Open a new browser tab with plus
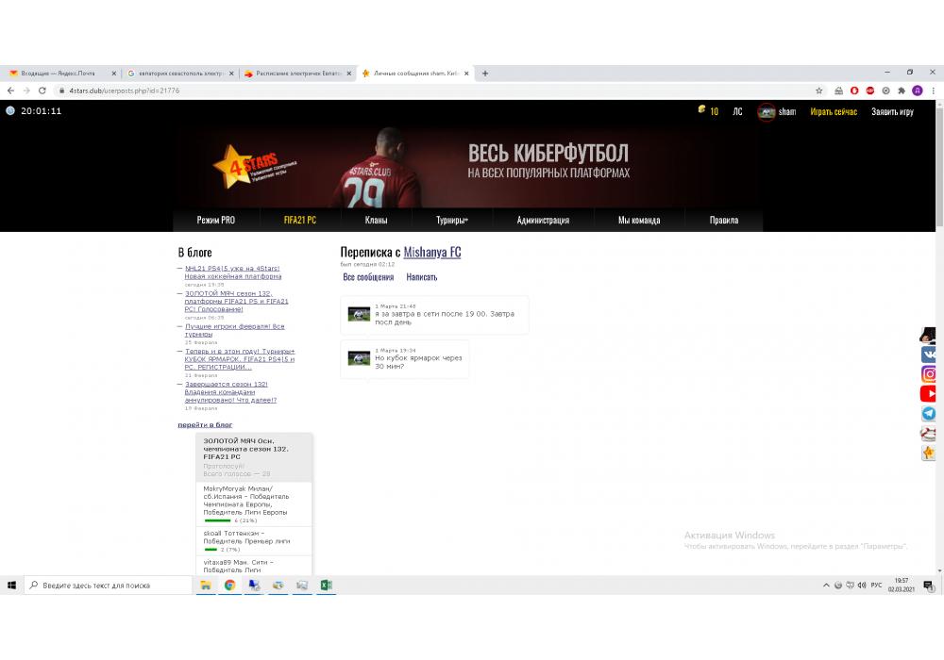Viewport: 944px width, 660px height. coord(485,74)
